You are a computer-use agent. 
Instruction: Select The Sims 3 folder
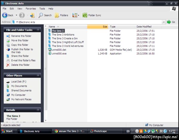coord(58,31)
